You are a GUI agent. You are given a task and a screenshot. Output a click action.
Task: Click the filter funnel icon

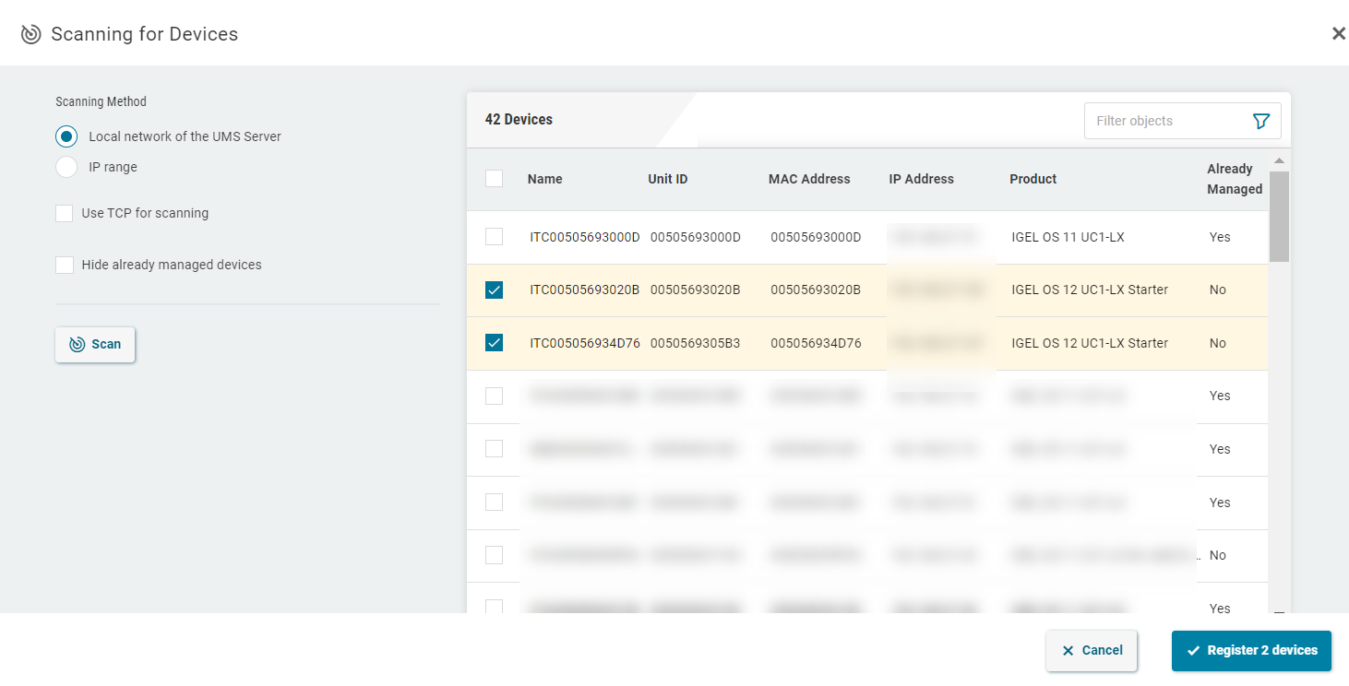pyautogui.click(x=1260, y=120)
